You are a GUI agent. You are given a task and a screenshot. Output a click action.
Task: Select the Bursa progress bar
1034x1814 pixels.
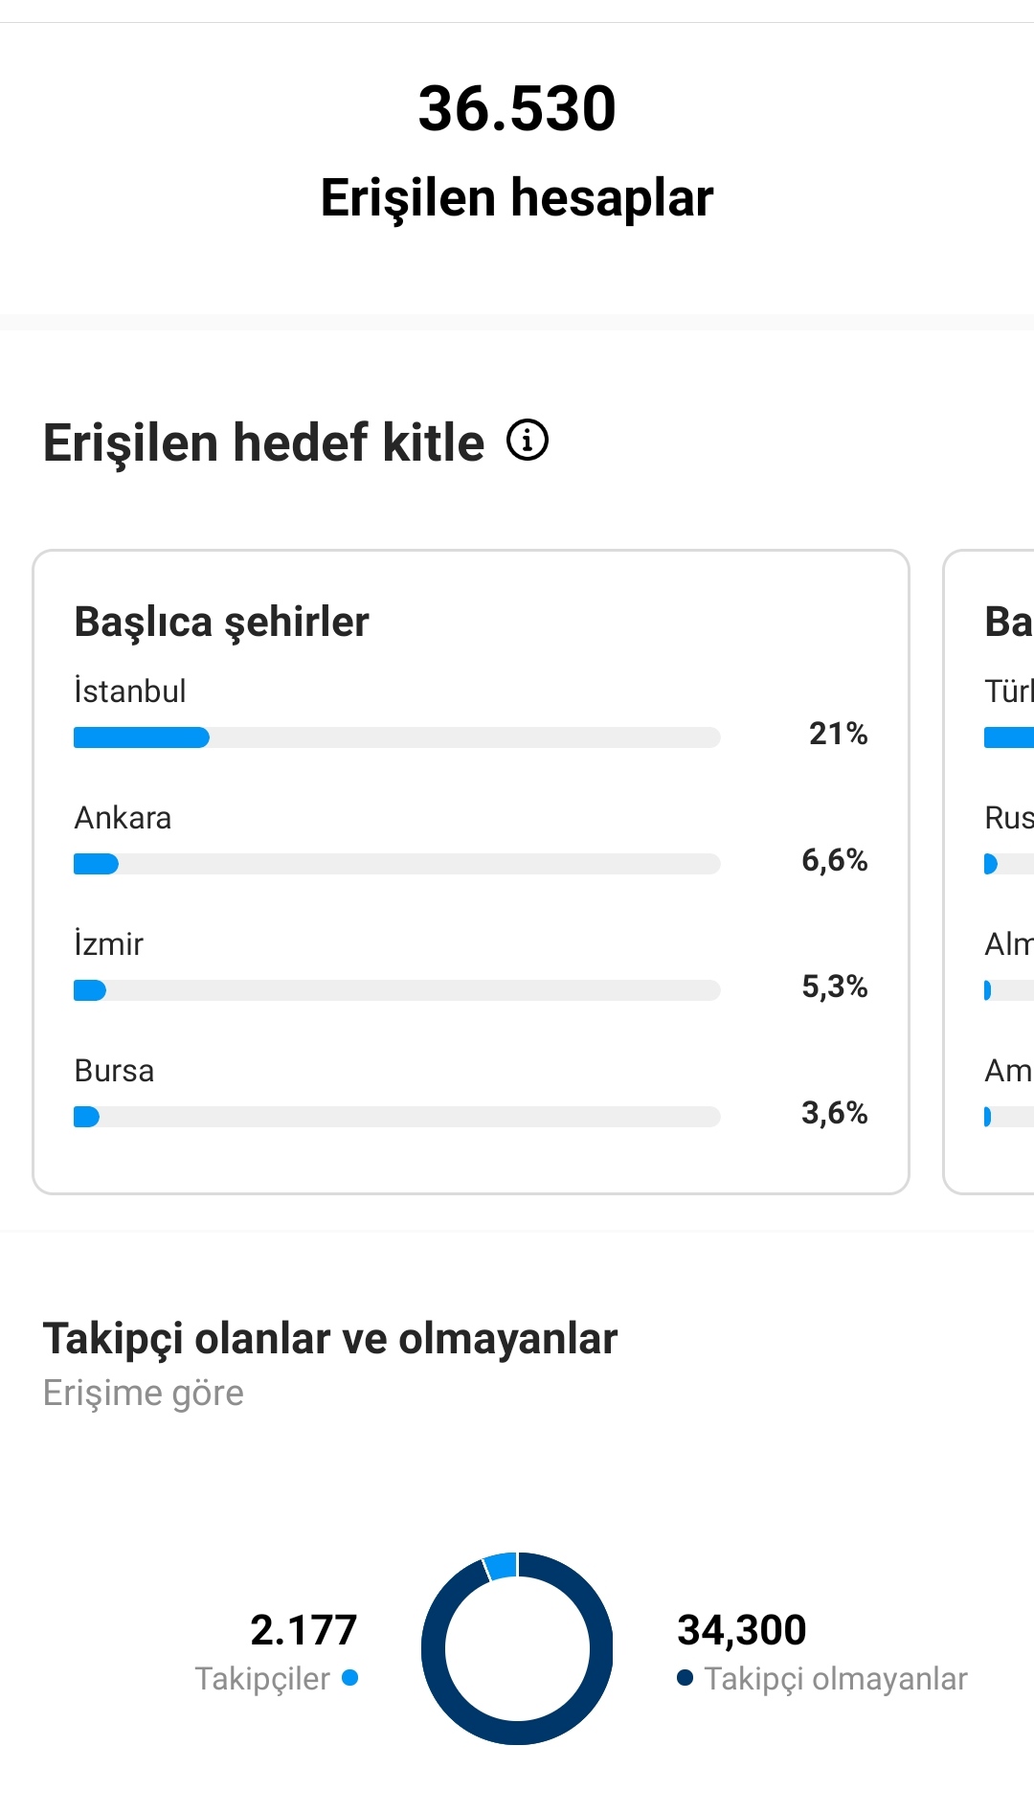[396, 1117]
